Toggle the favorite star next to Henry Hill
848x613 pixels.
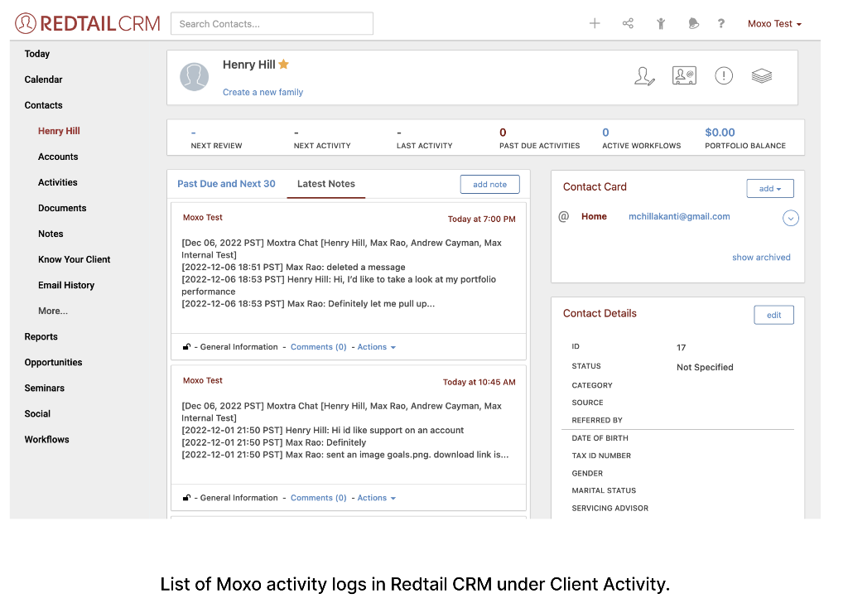click(284, 65)
